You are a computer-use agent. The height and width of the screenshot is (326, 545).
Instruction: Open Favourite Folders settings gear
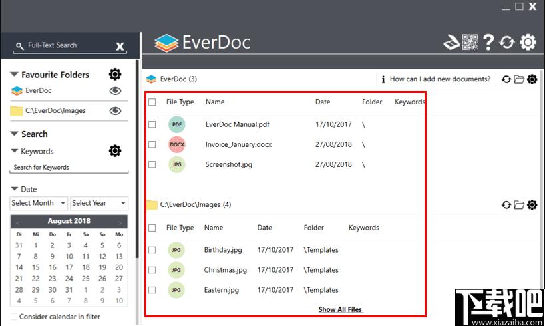coord(115,74)
